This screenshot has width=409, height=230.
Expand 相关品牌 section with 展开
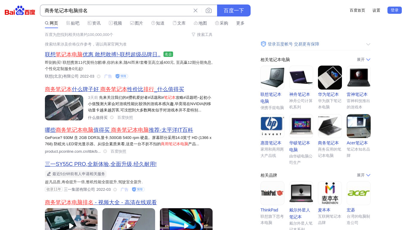(364, 175)
